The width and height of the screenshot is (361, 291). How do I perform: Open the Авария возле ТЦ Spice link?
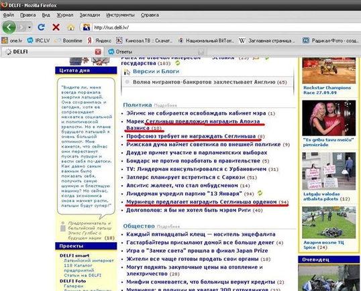pos(323,245)
